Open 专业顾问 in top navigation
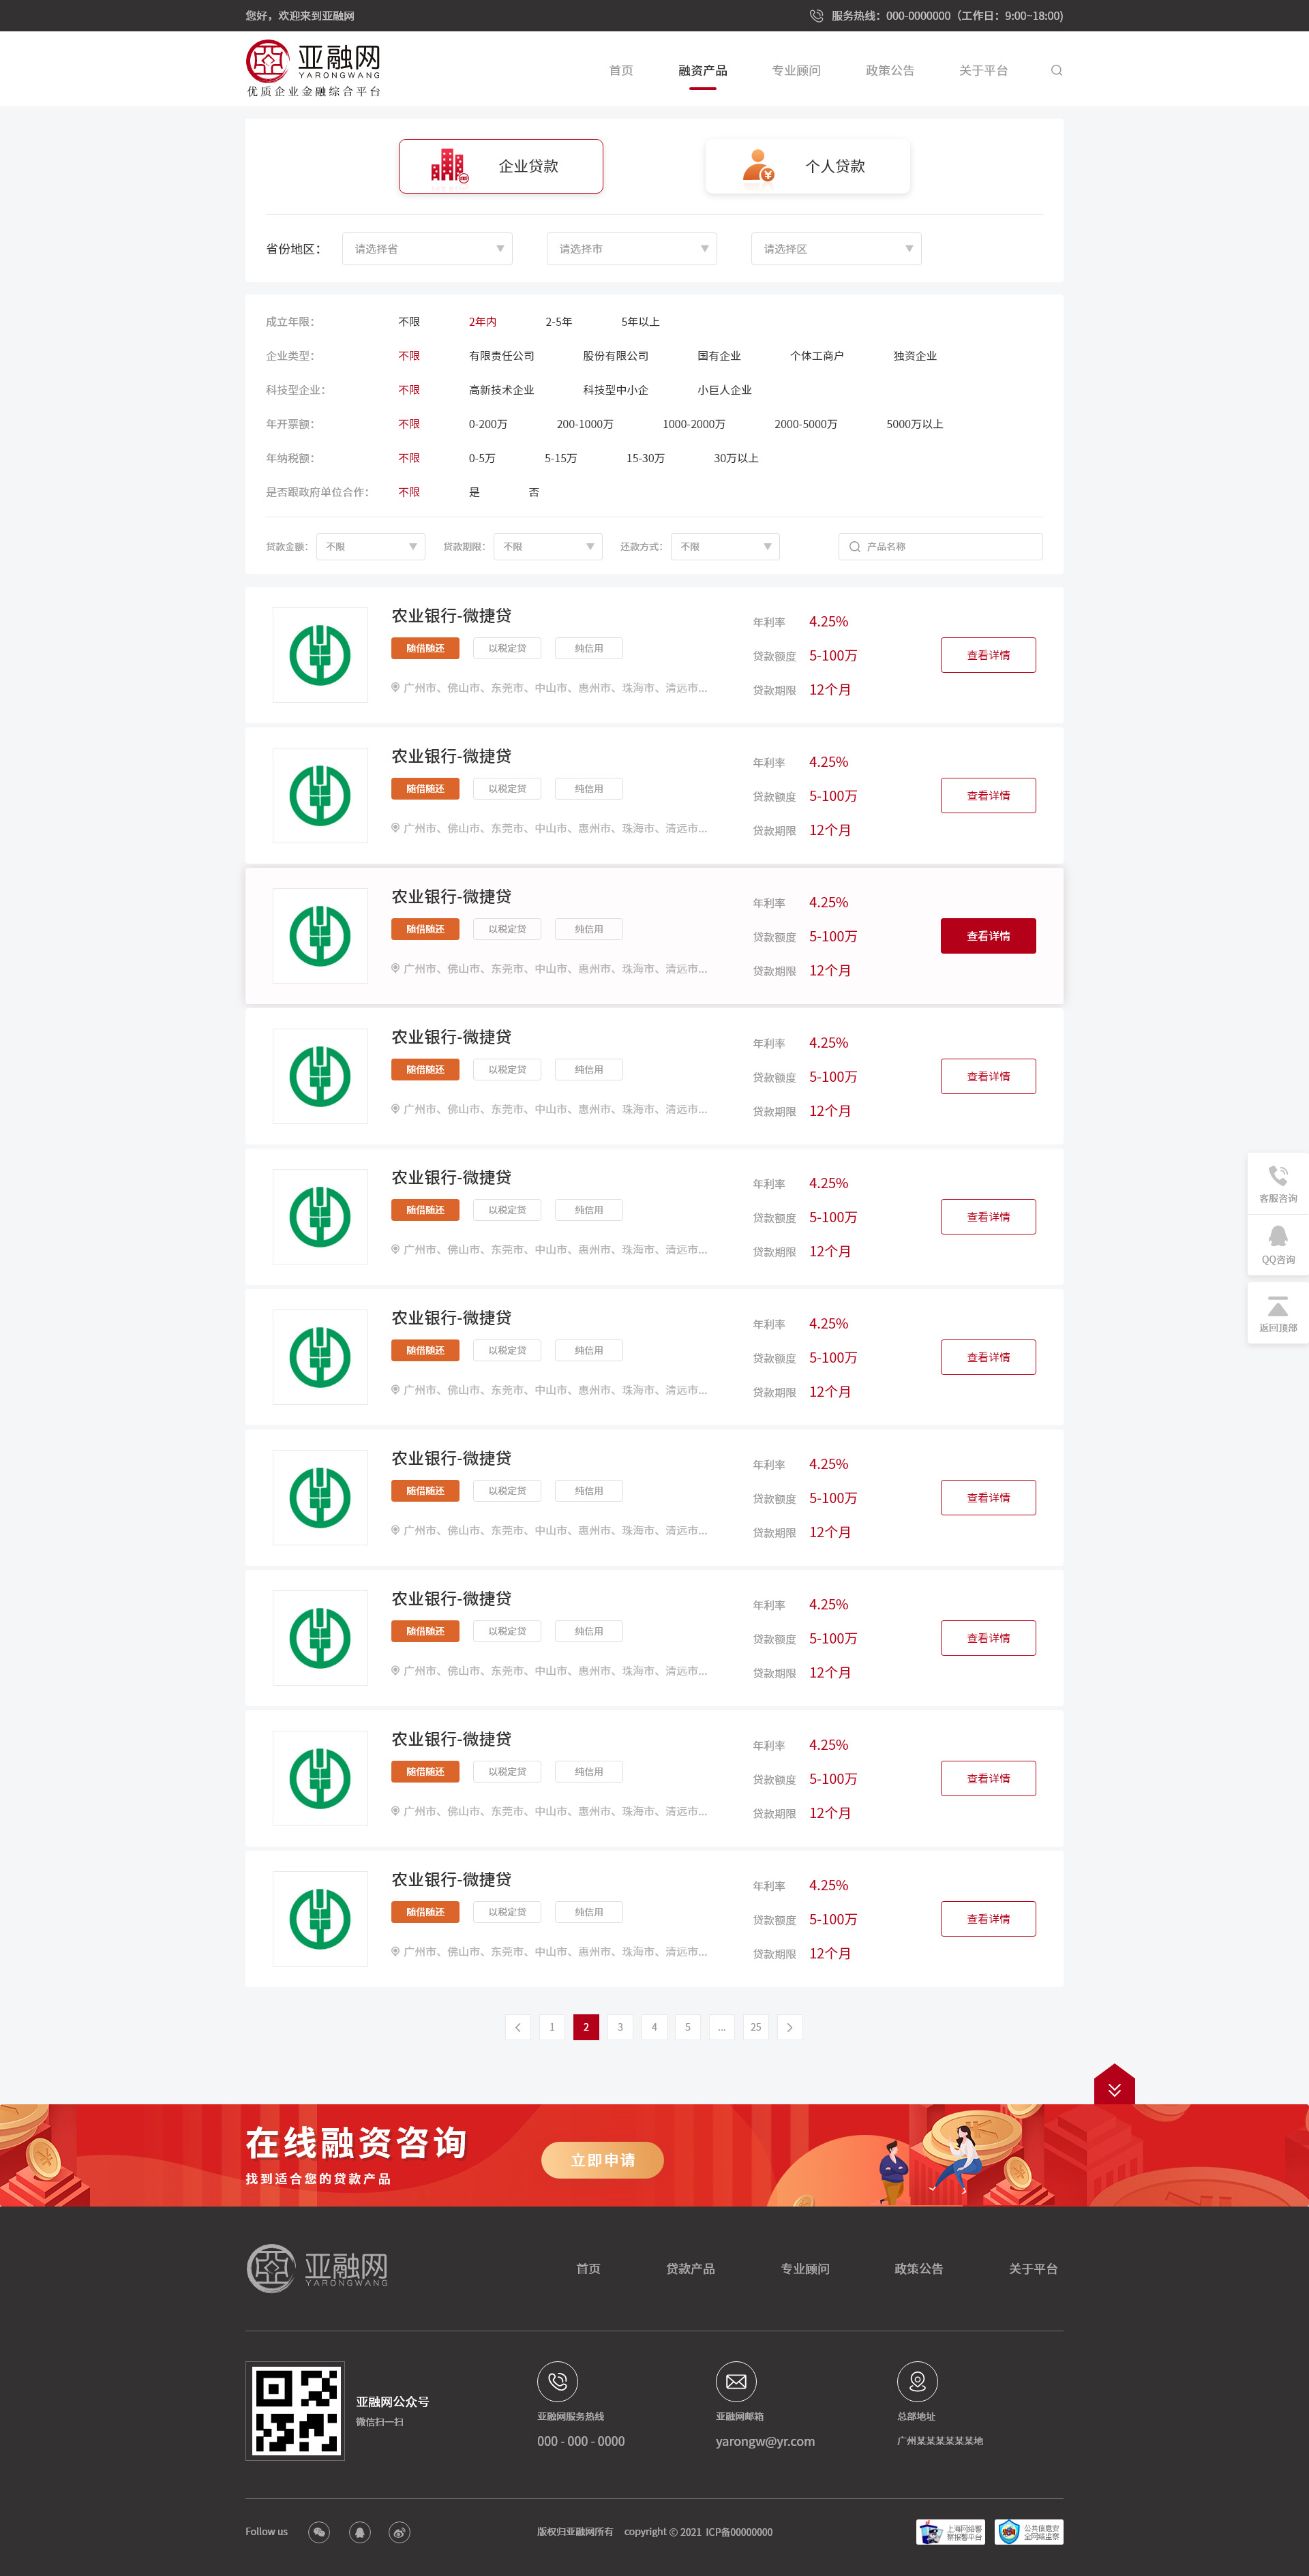 tap(796, 70)
